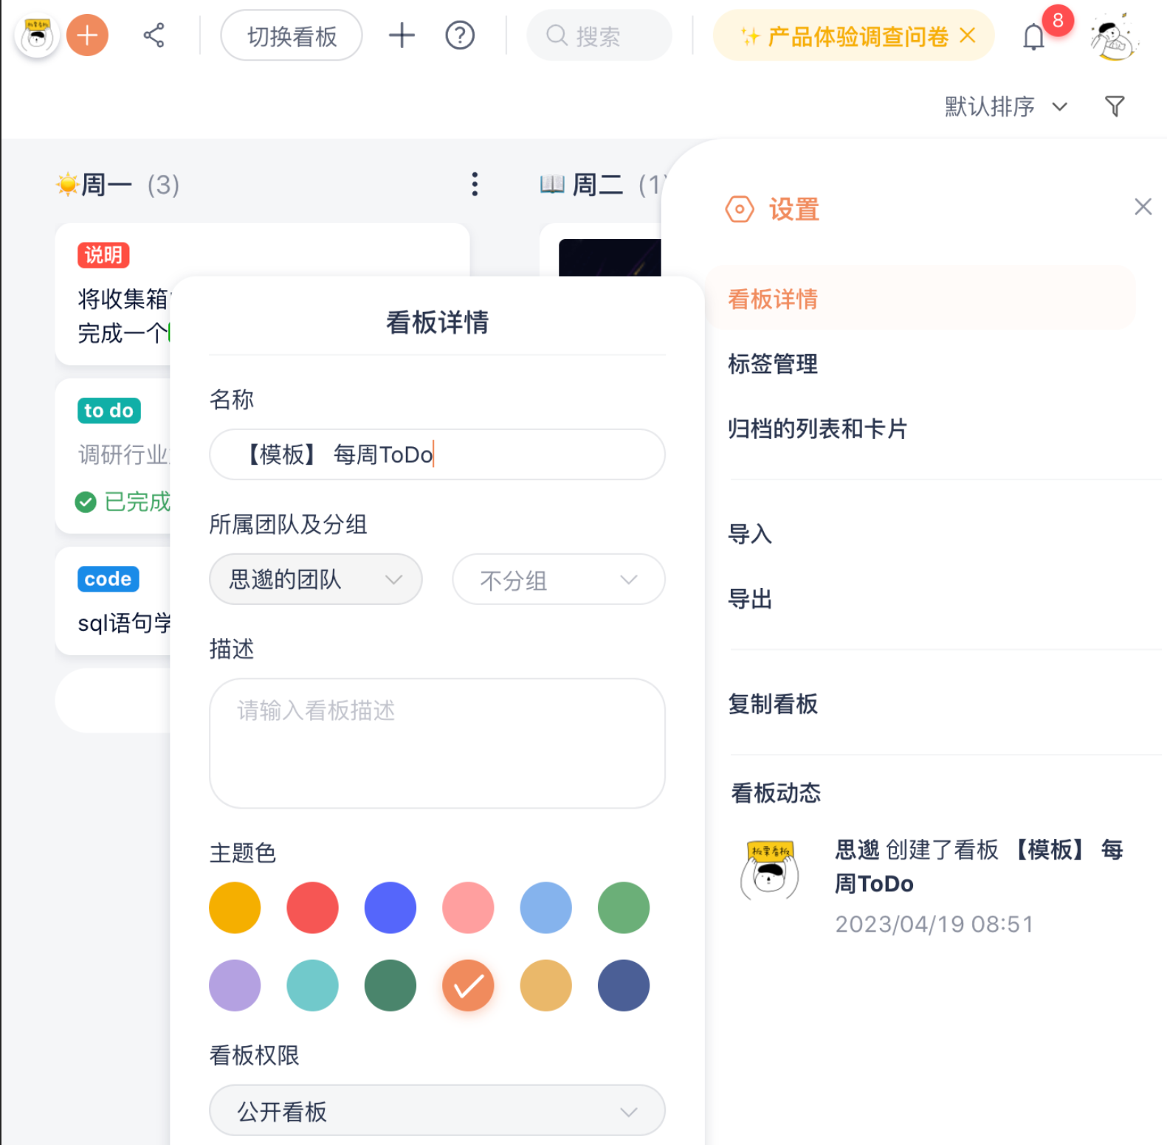Expand the 思邈的团队 team dropdown
Viewport: 1167px width, 1145px height.
click(315, 579)
